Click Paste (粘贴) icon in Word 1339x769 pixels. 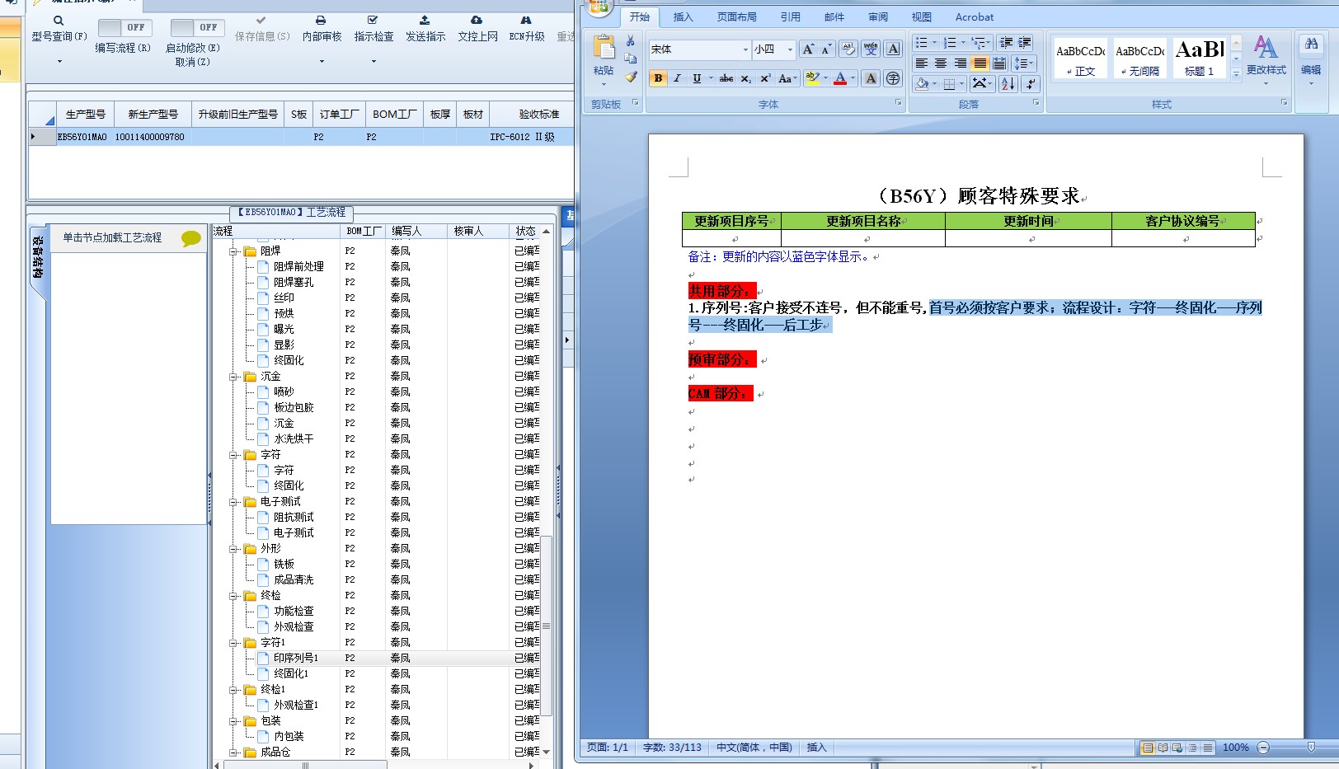(x=604, y=48)
